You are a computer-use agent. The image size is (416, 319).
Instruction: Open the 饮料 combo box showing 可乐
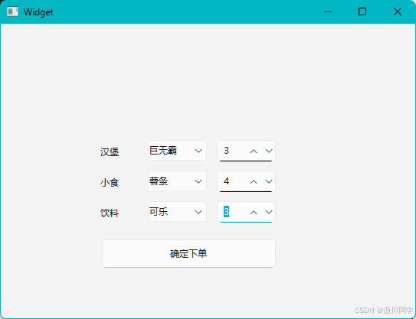click(177, 212)
